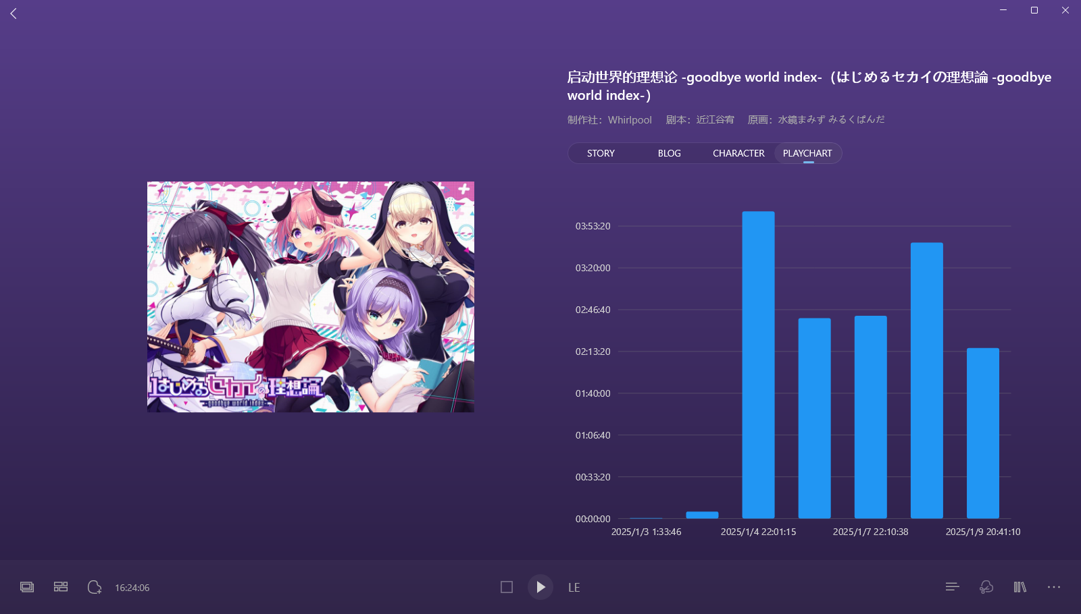This screenshot has height=614, width=1081.
Task: Click the LE launcher label
Action: tap(574, 588)
